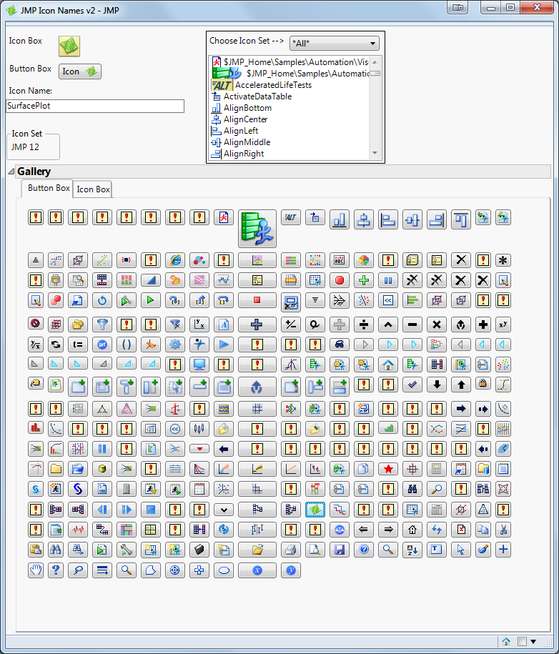Image resolution: width=559 pixels, height=654 pixels.
Task: Click the red balance scale icon button
Action: point(175,409)
